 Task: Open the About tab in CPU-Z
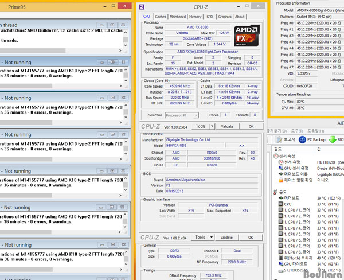pyautogui.click(x=240, y=17)
